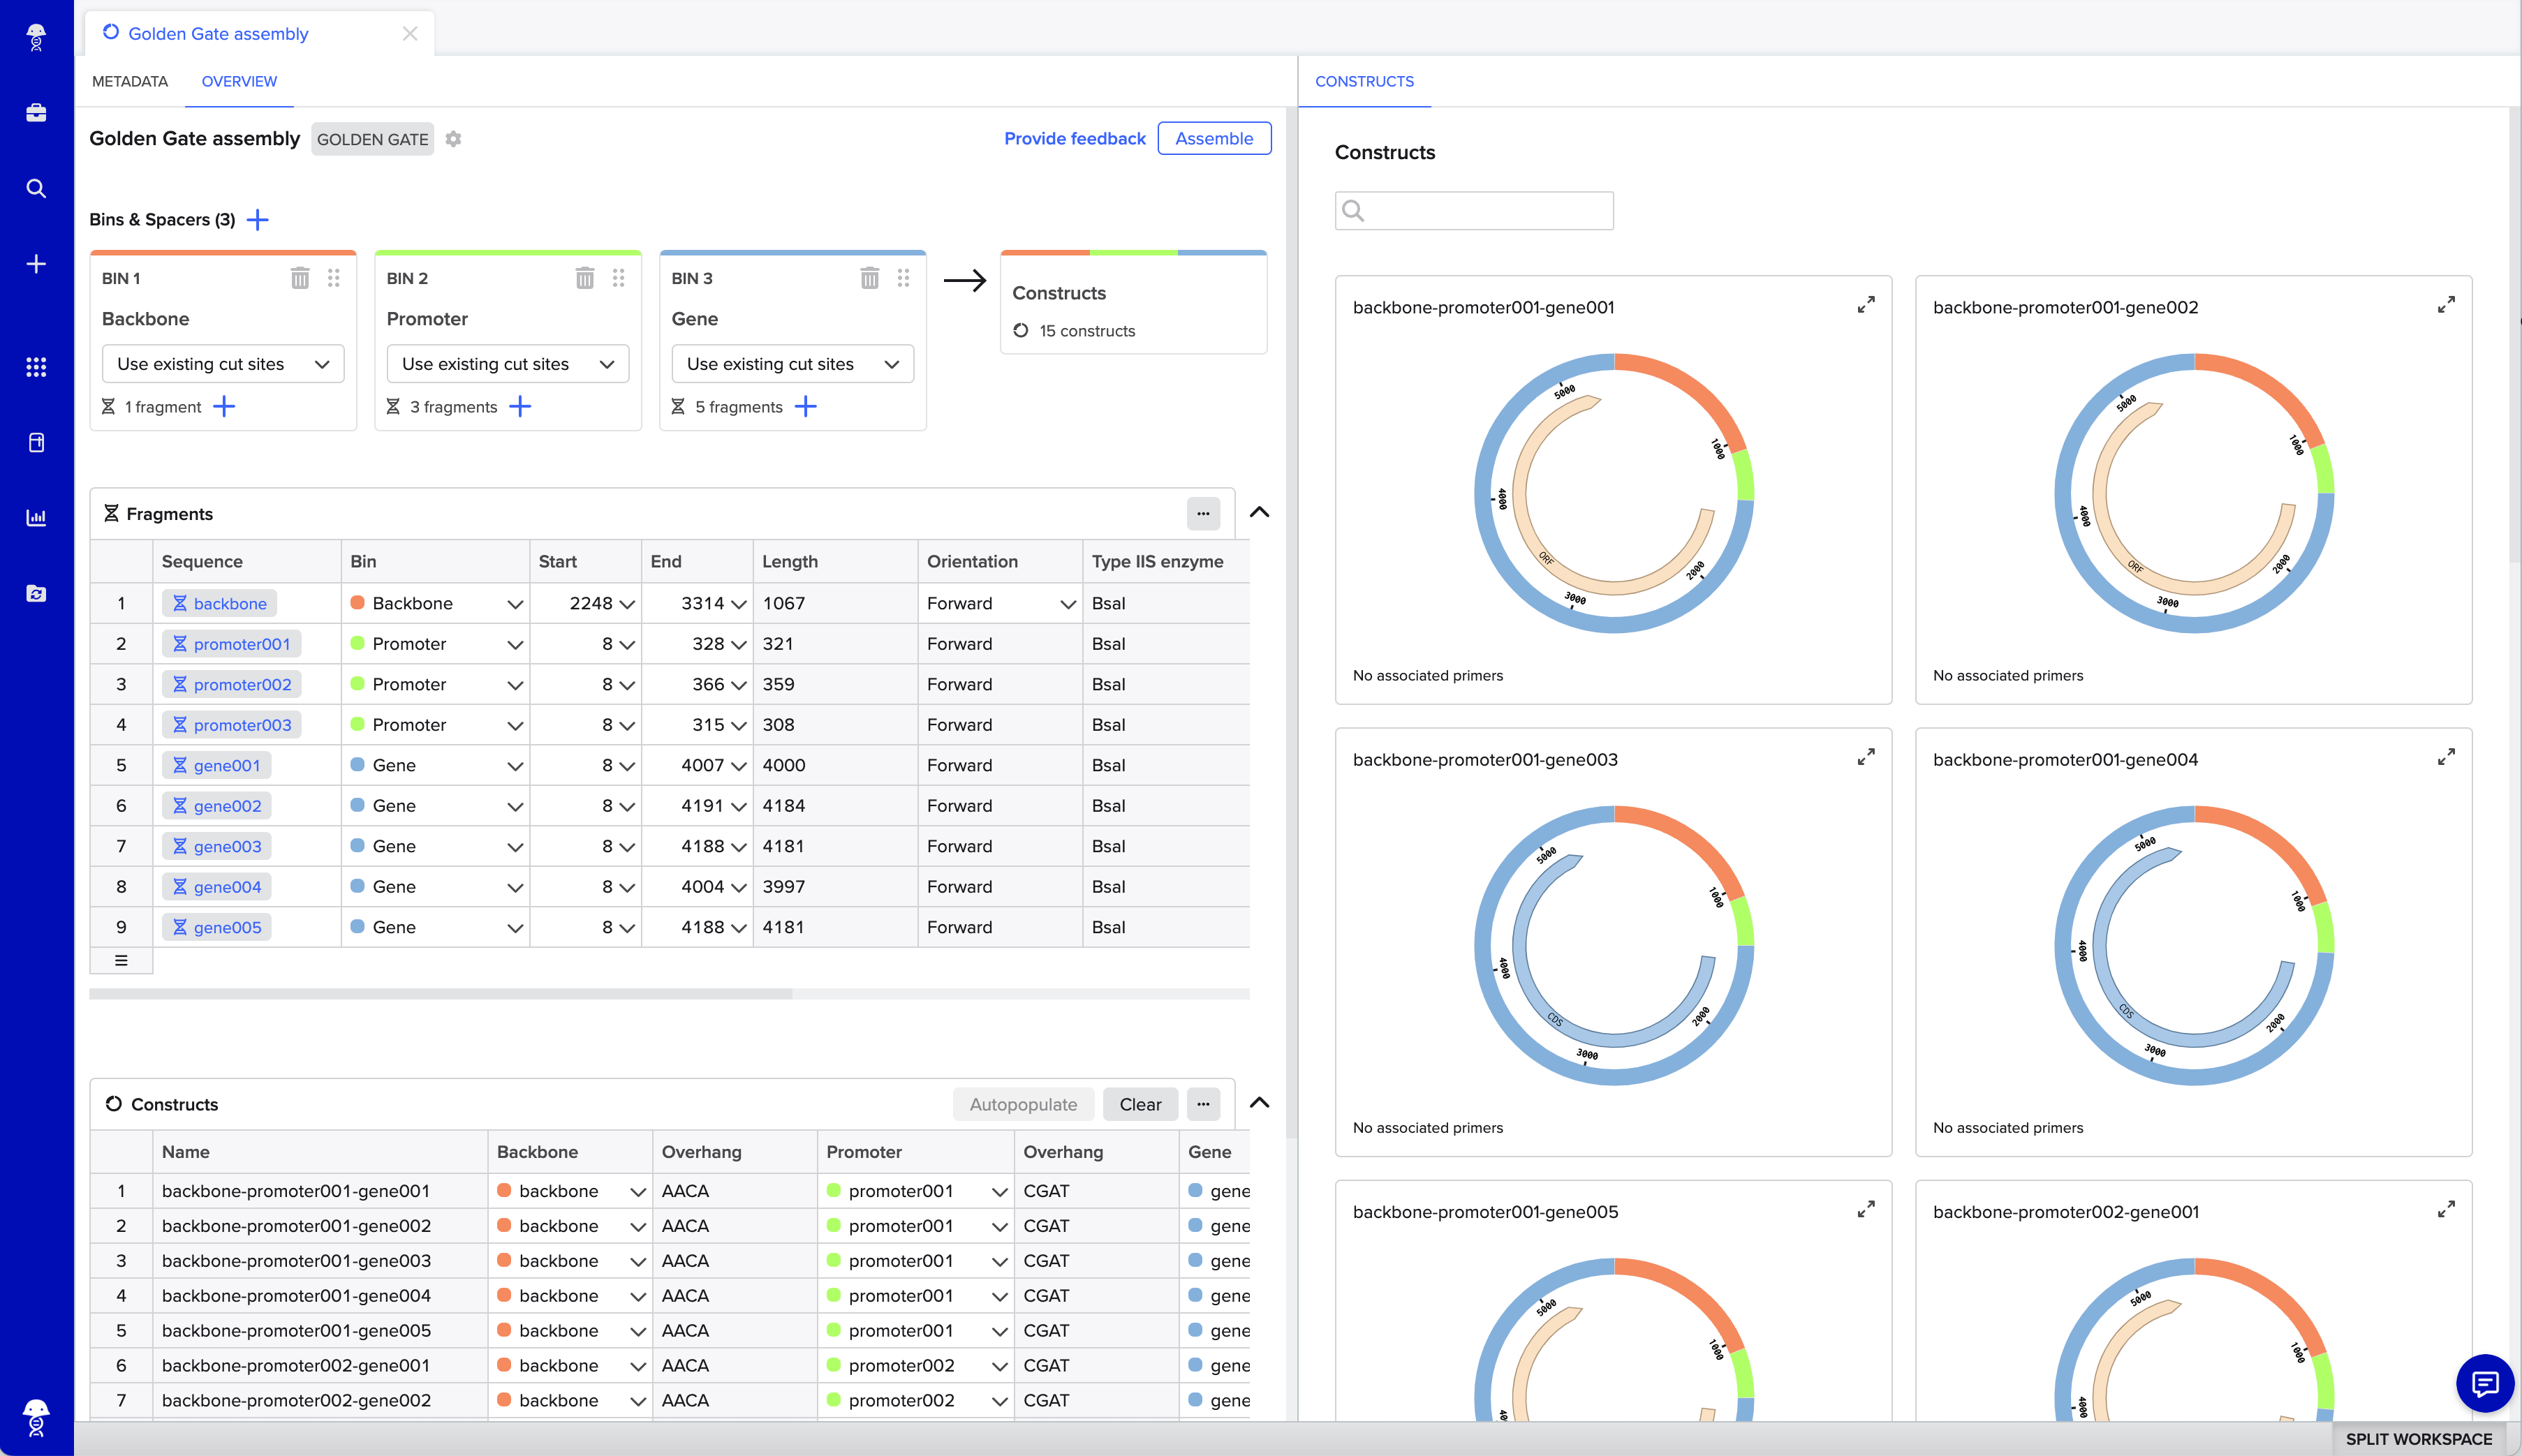2522x1456 pixels.
Task: Click the Constructs search field
Action: tap(1486, 210)
